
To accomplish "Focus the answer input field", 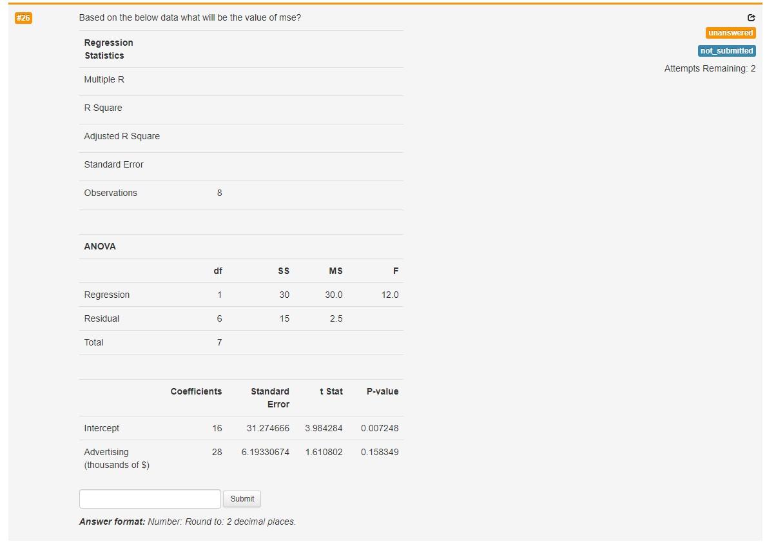I will (x=150, y=498).
